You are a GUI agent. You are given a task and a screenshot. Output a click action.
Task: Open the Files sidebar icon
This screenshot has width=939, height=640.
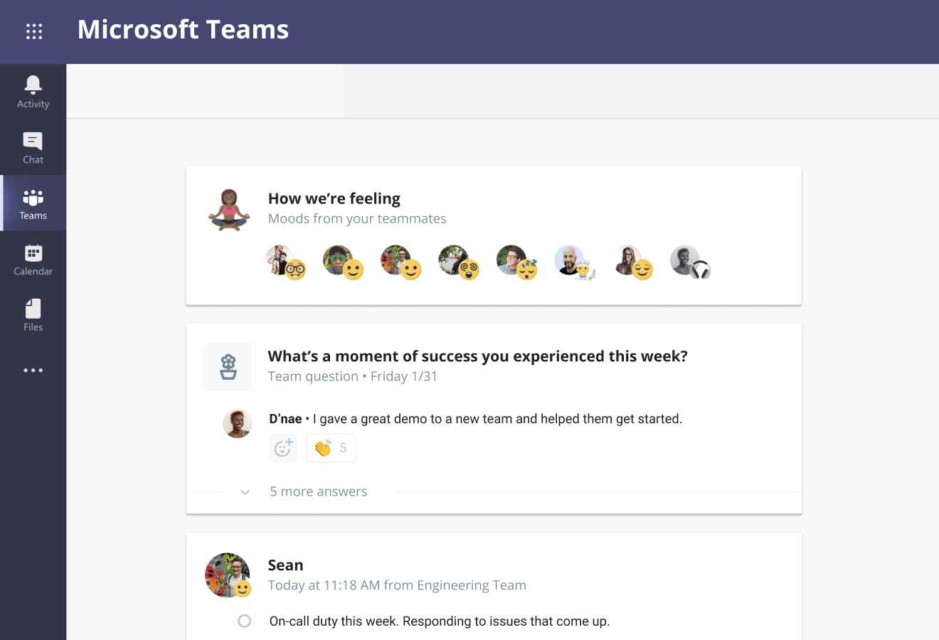click(33, 315)
